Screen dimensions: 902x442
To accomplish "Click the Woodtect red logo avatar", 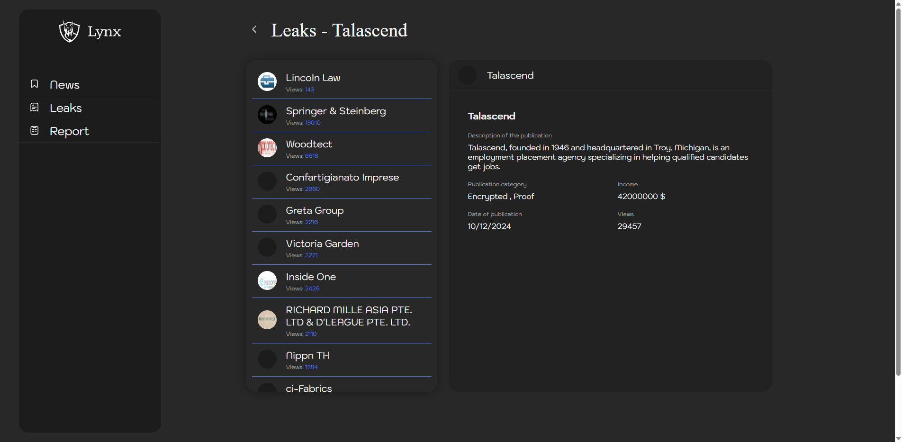I will tap(267, 148).
